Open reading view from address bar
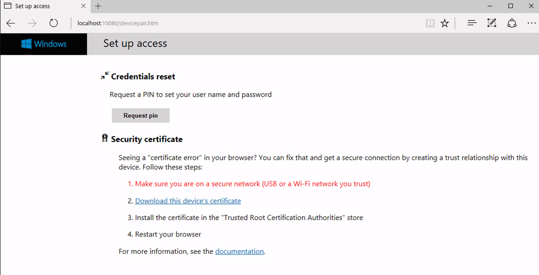Screen dimensions: 539x275 (430, 23)
